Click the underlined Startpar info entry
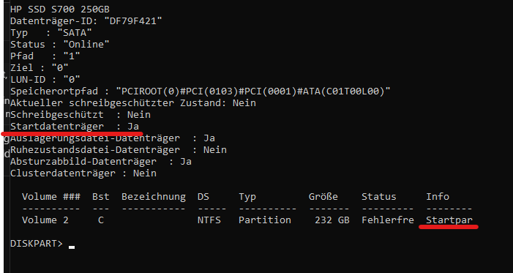Image resolution: width=513 pixels, height=273 pixels. pos(449,220)
